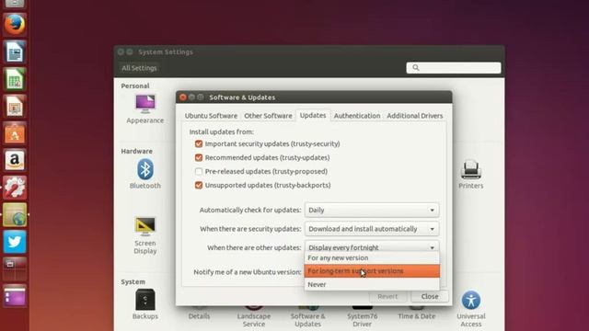Image resolution: width=589 pixels, height=331 pixels.
Task: Enable Pre-released updates checkbox
Action: 199,172
